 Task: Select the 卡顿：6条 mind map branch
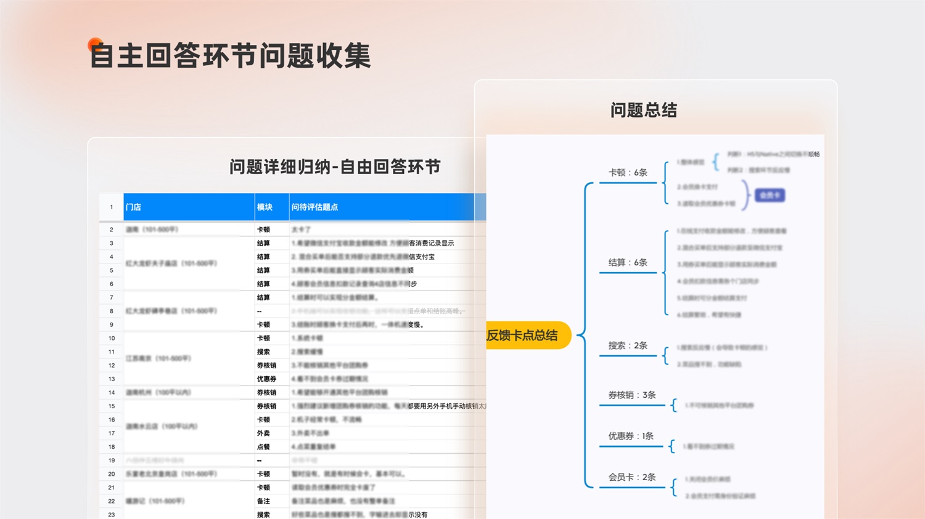[628, 172]
